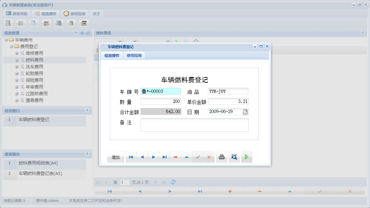Viewport: 370px width, 208px height.
Task: Select the search magnifier icon on main toolbar
Action: (8, 23)
